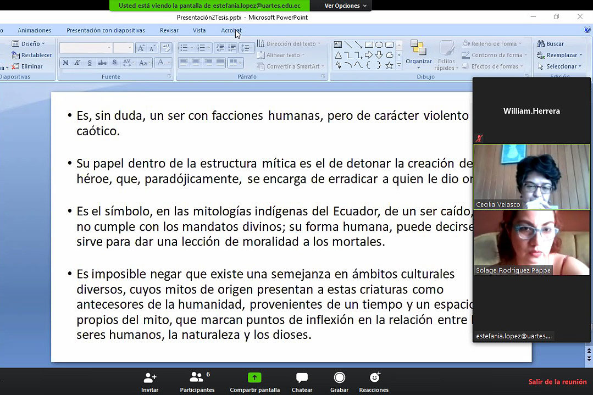Screen dimensions: 593x395
Task: Pick the oval shape from the shapes gallery
Action: [x=379, y=45]
